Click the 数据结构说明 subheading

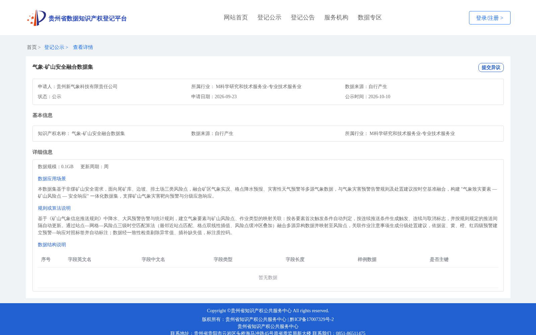coord(52,245)
